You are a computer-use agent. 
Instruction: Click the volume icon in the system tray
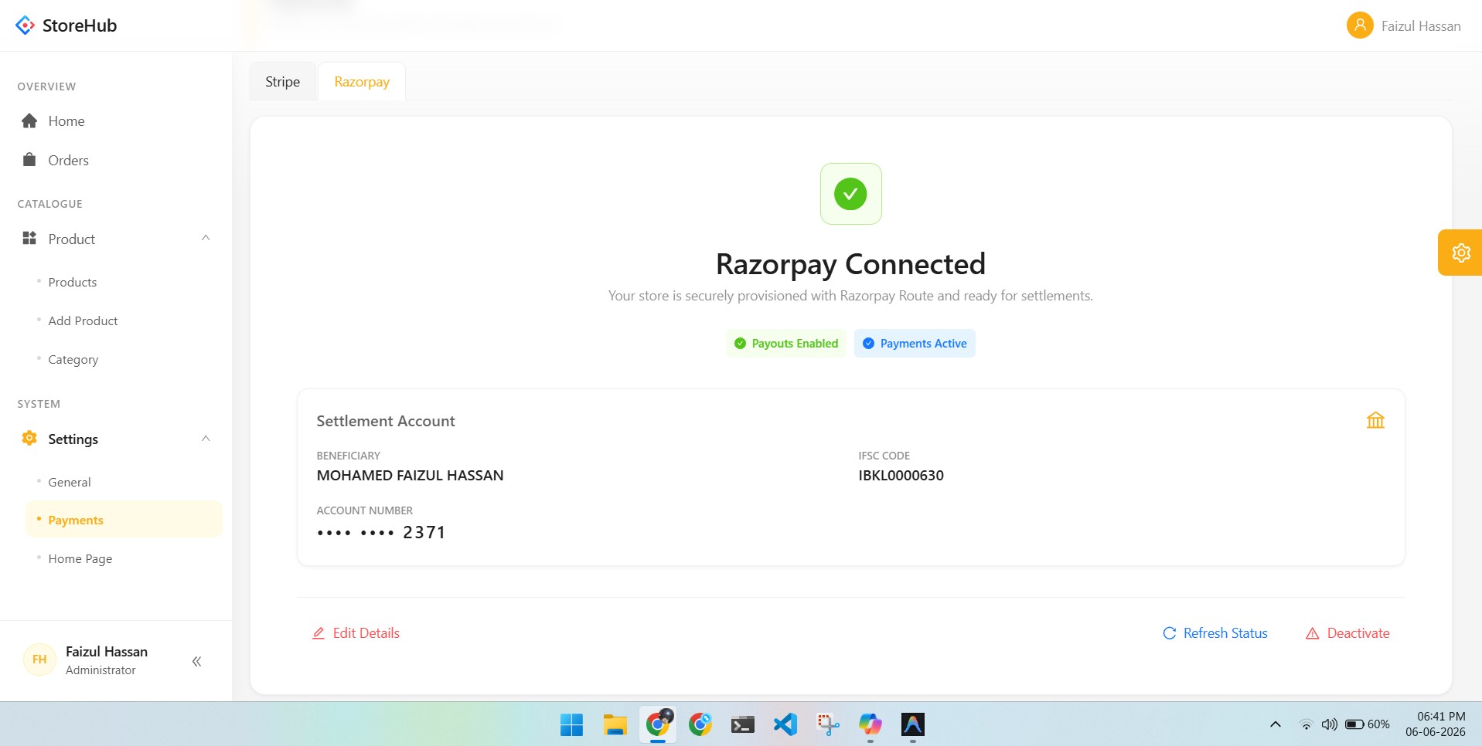click(x=1329, y=724)
